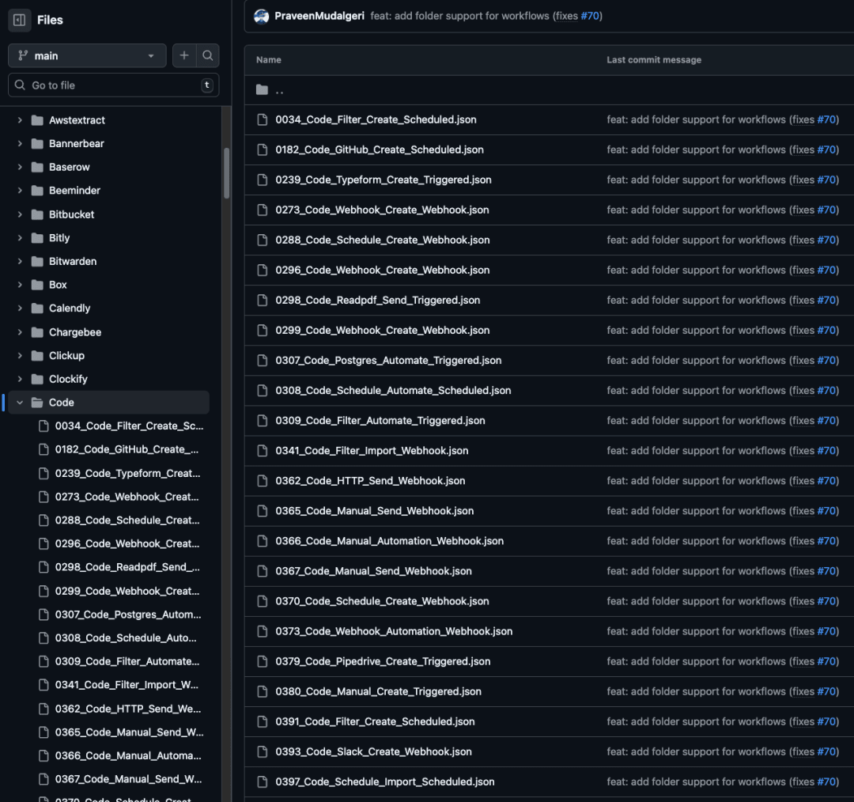854x802 pixels.
Task: Open 0298_Code_Readpdf_Send_... in sidebar tree
Action: [127, 566]
